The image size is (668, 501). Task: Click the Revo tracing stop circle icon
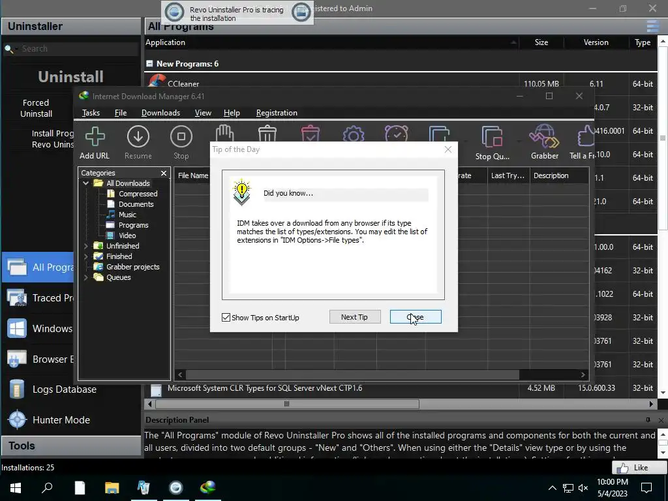pyautogui.click(x=174, y=12)
